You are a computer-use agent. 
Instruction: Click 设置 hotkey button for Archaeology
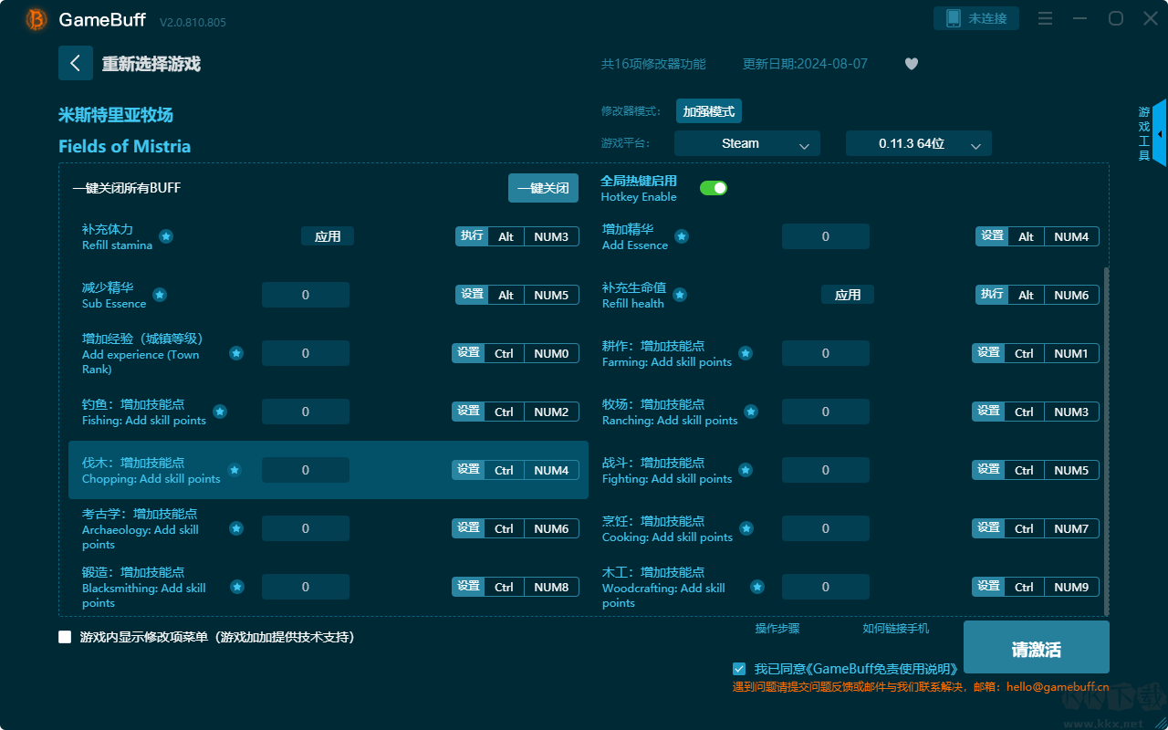pos(468,528)
